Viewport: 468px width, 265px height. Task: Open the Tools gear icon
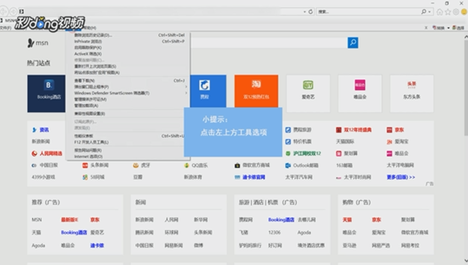pyautogui.click(x=456, y=12)
